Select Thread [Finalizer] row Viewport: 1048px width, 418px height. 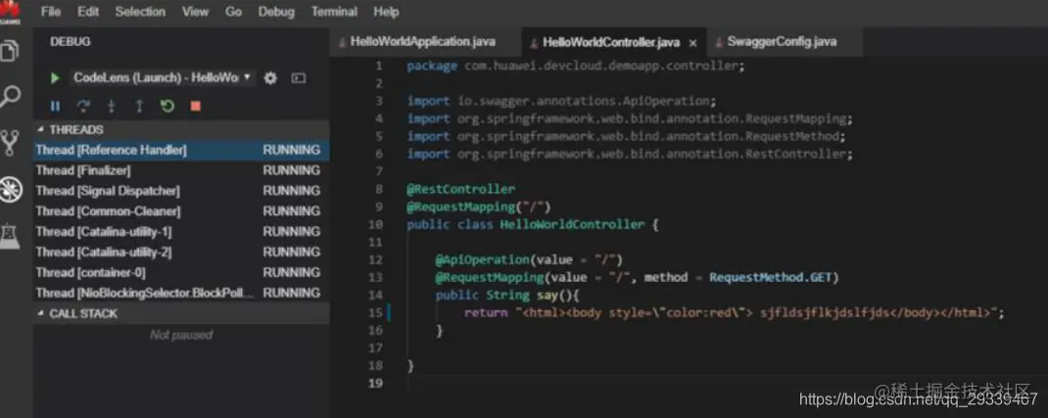pos(181,170)
